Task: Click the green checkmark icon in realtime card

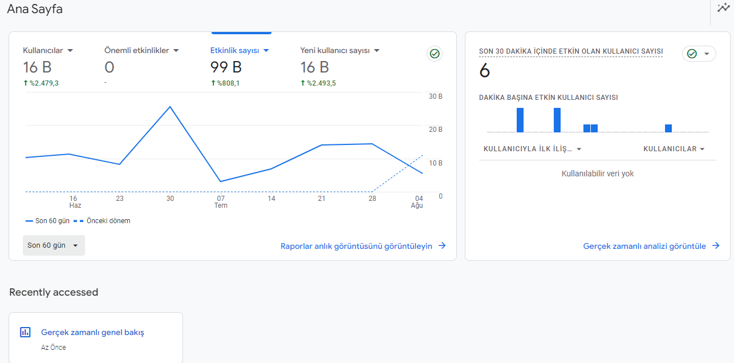Action: tap(692, 54)
